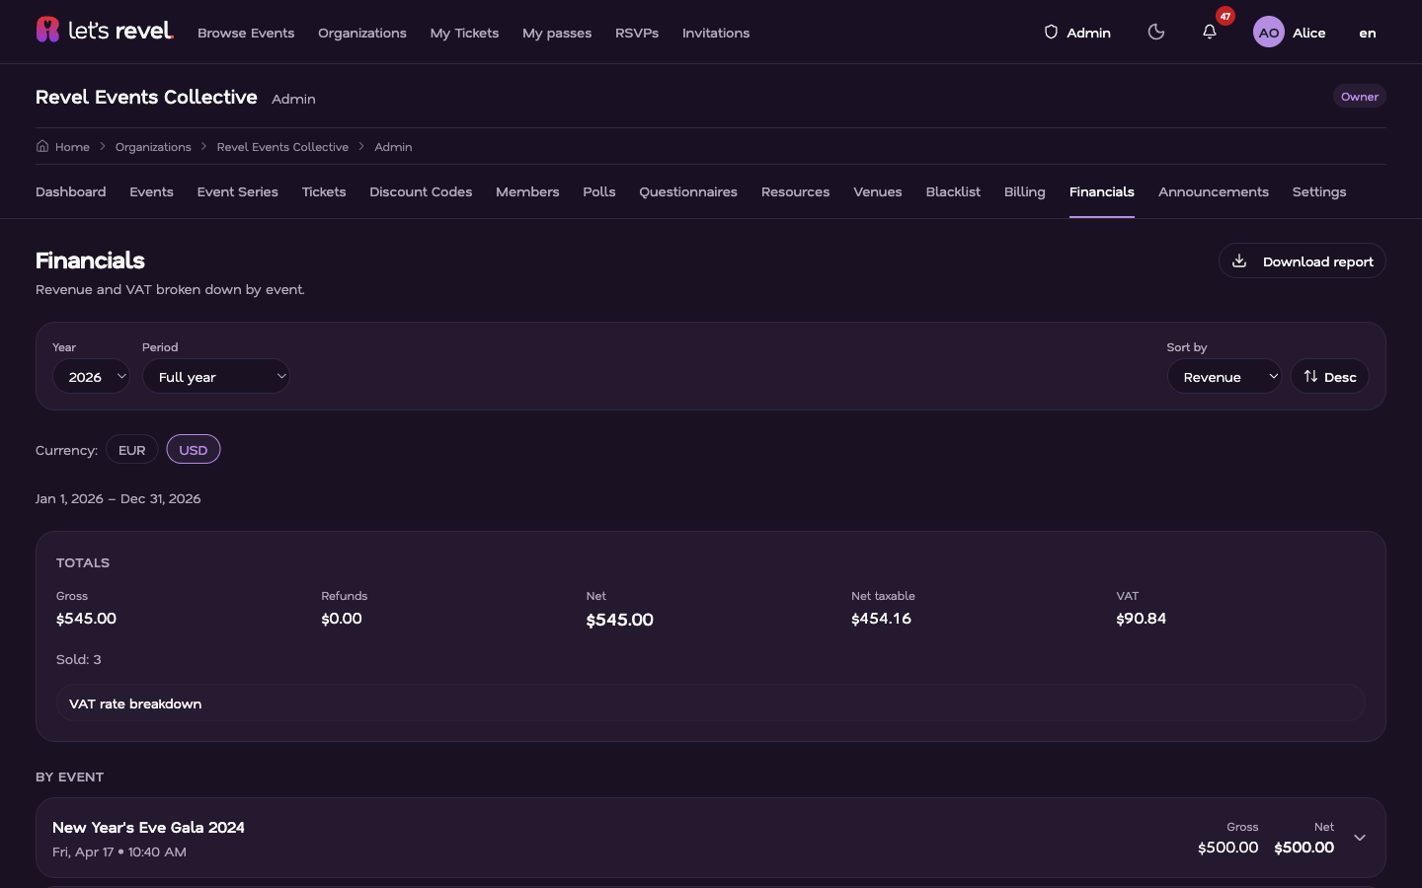Open Invitations page
The image size is (1422, 888).
coord(716,33)
